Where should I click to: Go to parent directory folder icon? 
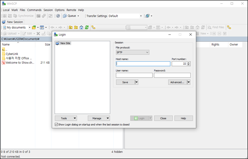pos(70,28)
